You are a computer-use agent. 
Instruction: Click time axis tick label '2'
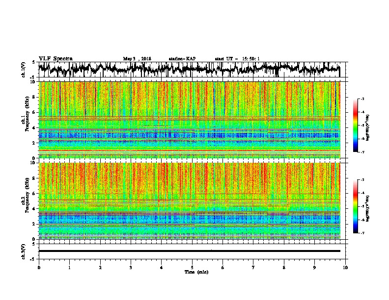point(100,268)
